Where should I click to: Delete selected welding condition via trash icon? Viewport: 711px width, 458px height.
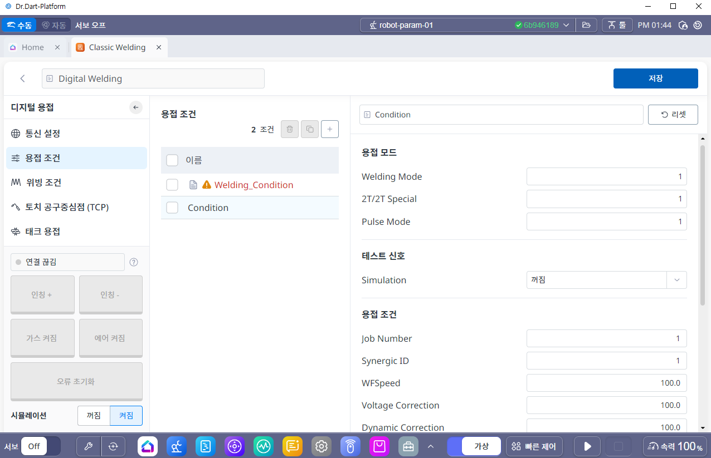pyautogui.click(x=289, y=129)
